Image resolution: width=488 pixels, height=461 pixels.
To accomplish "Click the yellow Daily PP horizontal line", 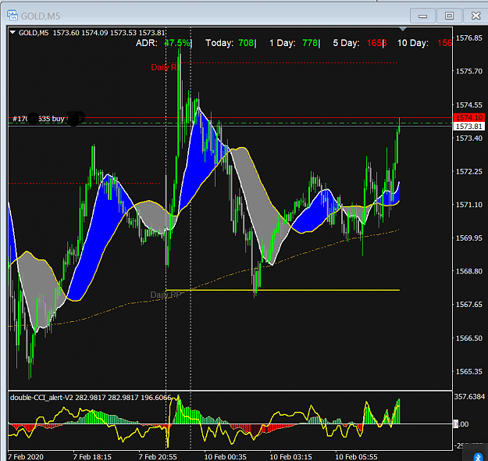I will click(283, 290).
